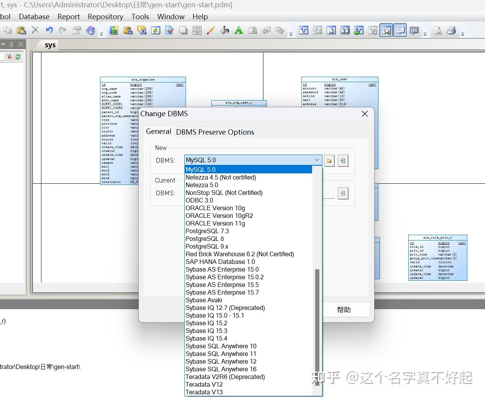Pin the left browser panel
485x397 pixels.
coord(12,44)
